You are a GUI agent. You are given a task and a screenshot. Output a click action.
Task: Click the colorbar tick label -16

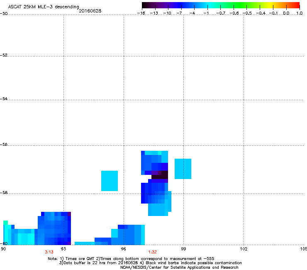[141, 13]
